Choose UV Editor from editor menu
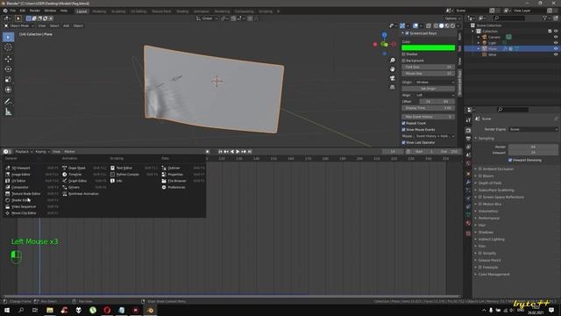 [x=32, y=181]
